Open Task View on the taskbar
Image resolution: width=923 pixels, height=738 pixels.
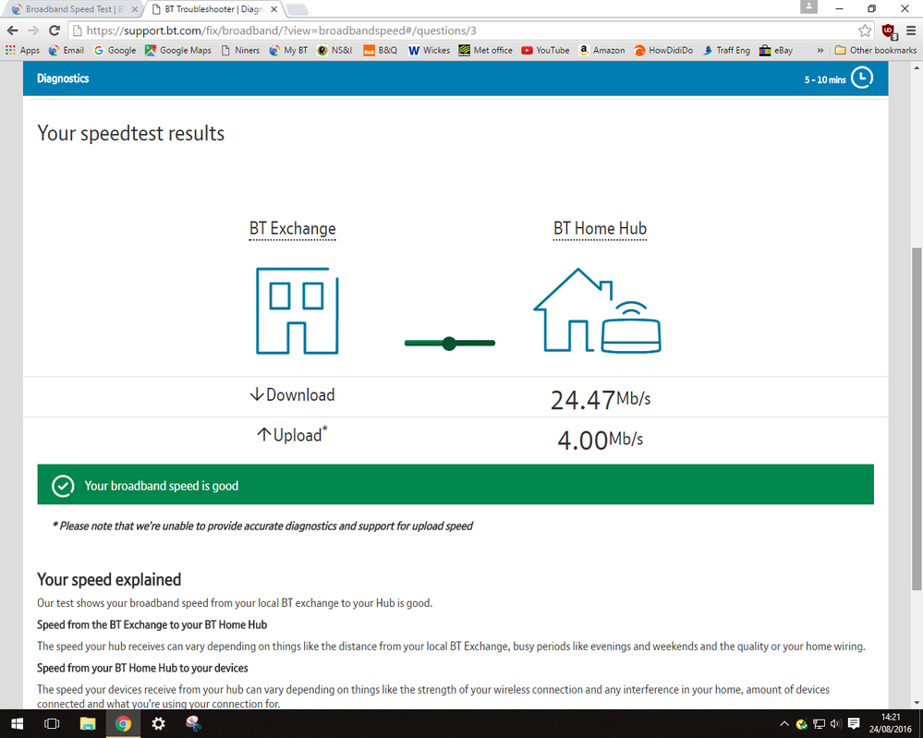[x=52, y=724]
